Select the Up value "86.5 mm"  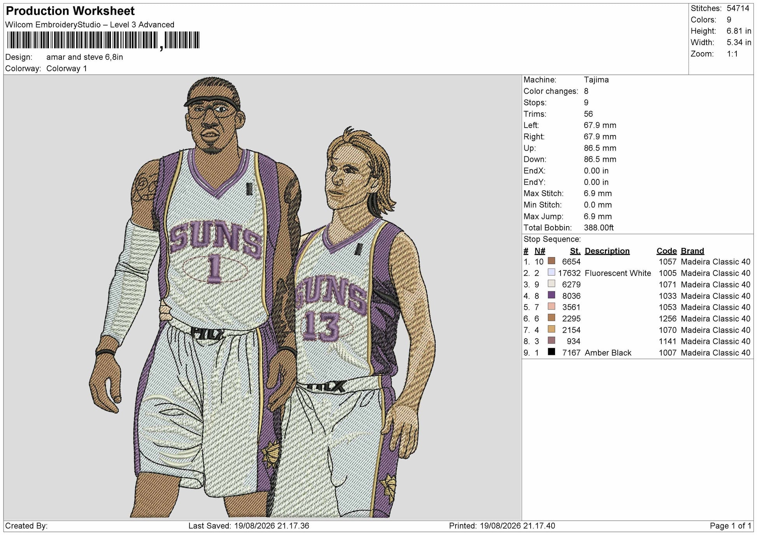600,148
